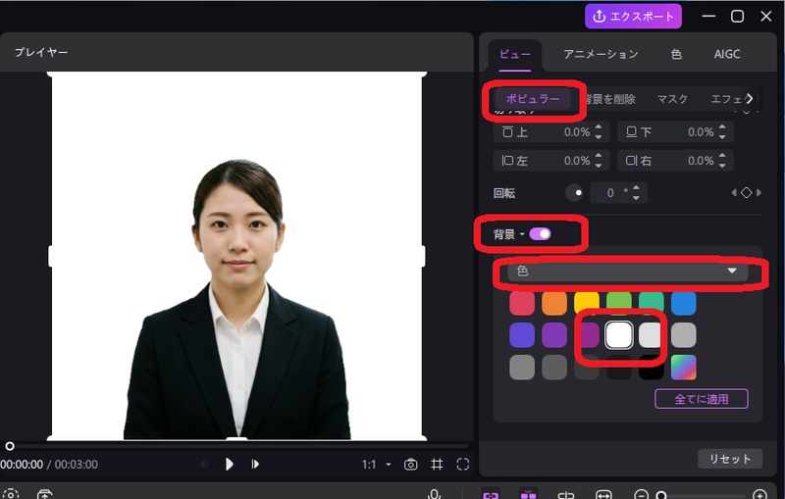Switch to the 背景を削除 sub-tab
Image resolution: width=785 pixels, height=499 pixels.
[x=609, y=99]
